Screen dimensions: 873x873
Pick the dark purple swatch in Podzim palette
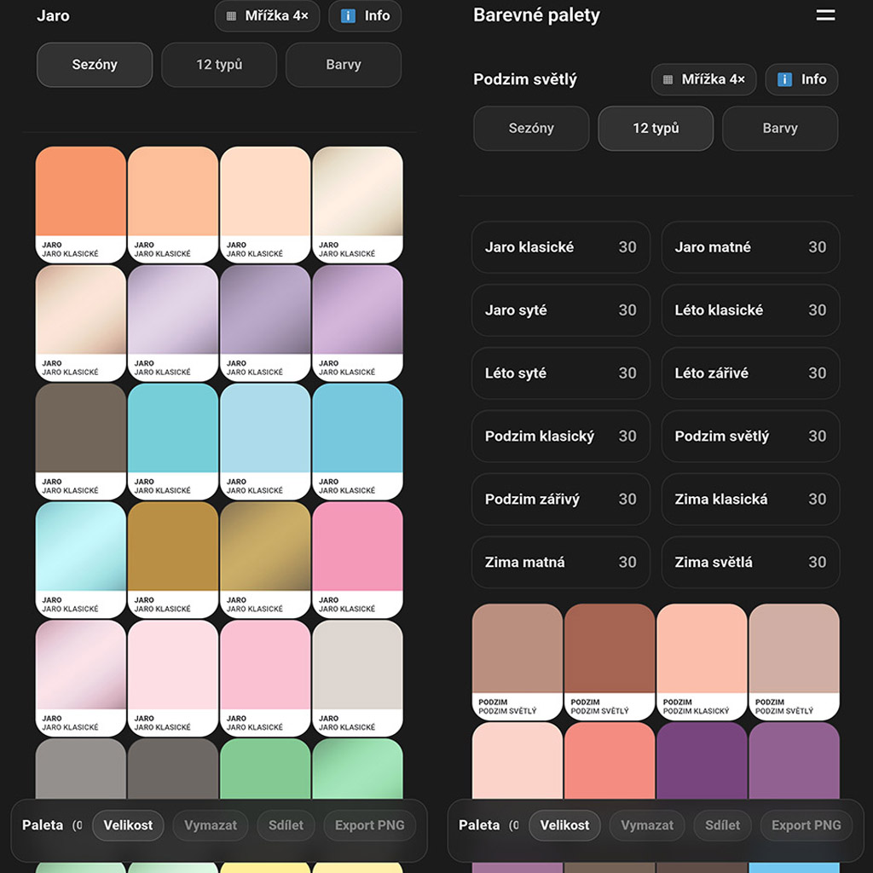[702, 763]
